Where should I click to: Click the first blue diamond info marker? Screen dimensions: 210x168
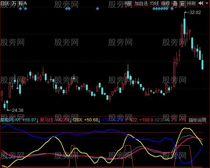(20, 9)
